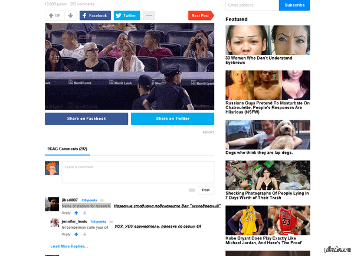Open the Dogs who think they are lap dogs thumbnail
The image size is (354, 256).
coord(268,134)
